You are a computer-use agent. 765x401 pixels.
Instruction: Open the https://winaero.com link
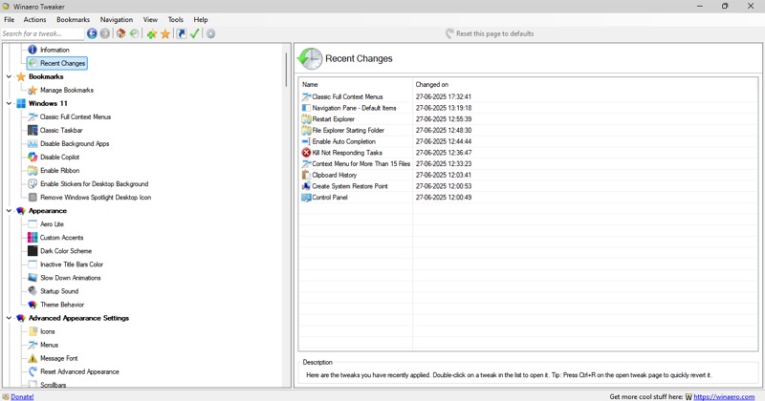pyautogui.click(x=724, y=396)
